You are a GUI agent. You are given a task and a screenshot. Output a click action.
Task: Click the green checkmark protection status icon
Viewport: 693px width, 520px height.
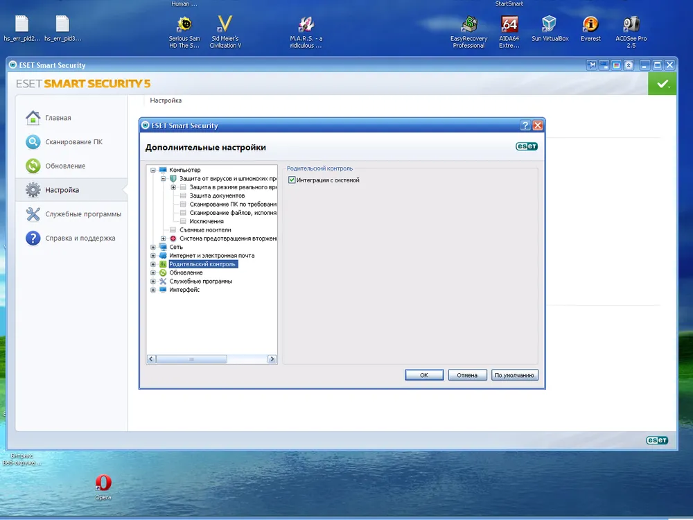663,84
